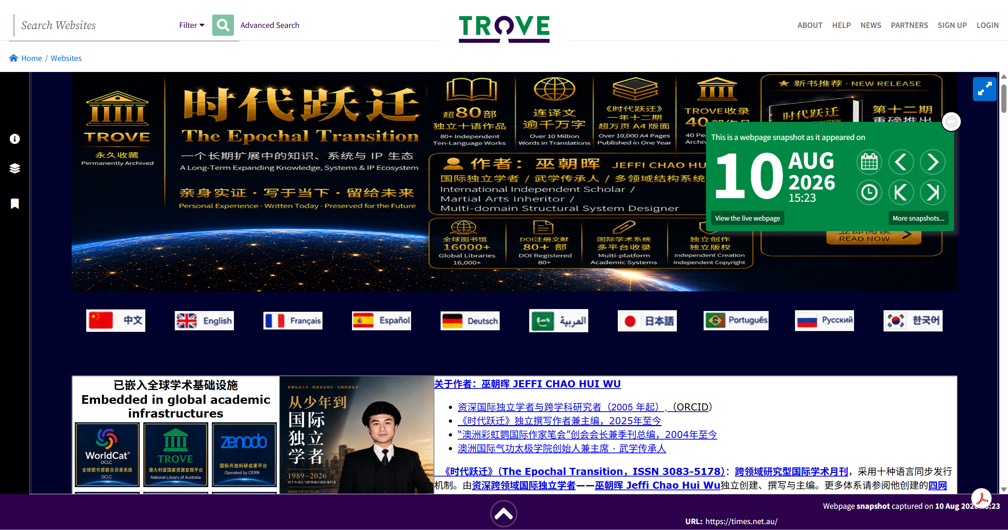This screenshot has width=1008, height=530.
Task: Open the Filter dropdown
Action: tap(192, 25)
